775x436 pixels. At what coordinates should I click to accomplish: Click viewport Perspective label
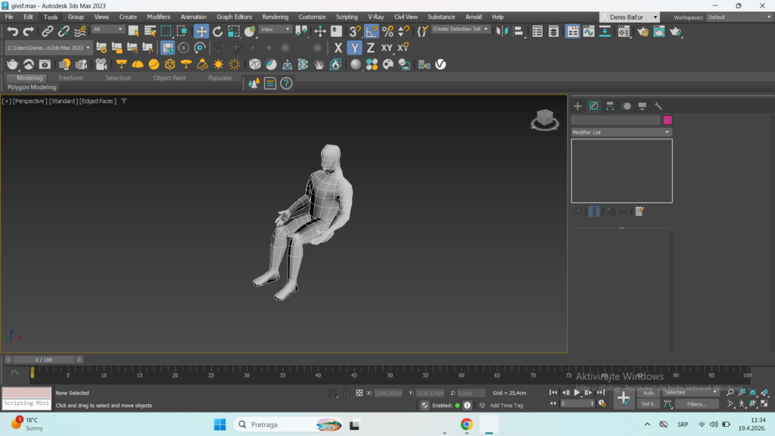30,101
